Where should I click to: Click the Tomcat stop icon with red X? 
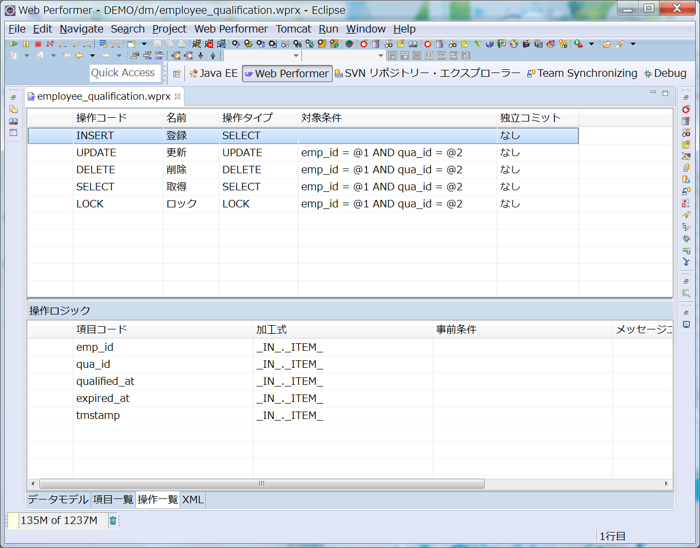[x=209, y=44]
